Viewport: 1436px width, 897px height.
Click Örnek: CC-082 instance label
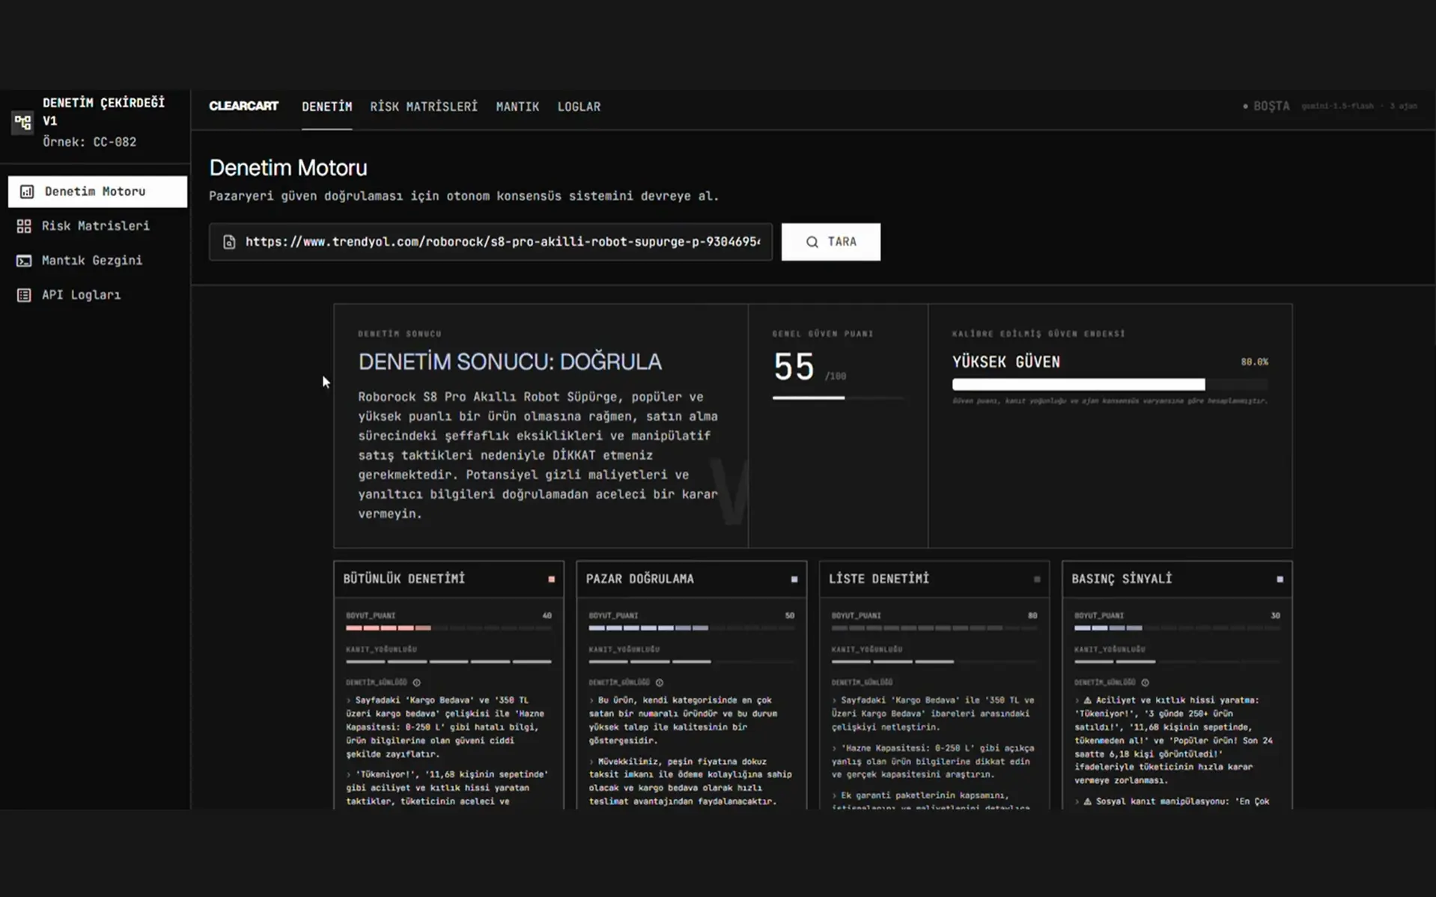pos(89,142)
